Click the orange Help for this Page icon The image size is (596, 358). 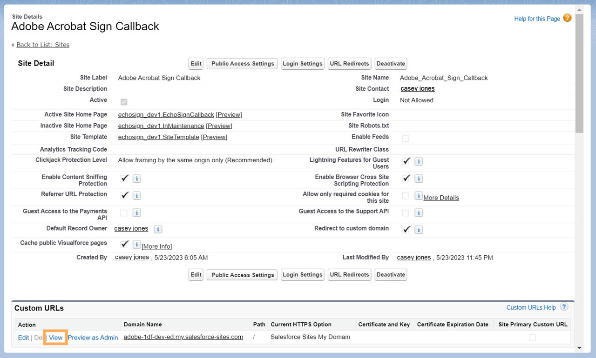point(567,18)
